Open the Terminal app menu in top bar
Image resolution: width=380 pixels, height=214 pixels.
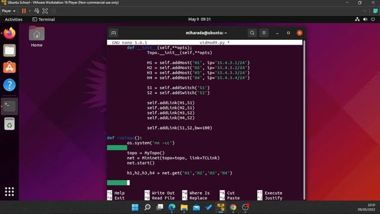coord(43,20)
